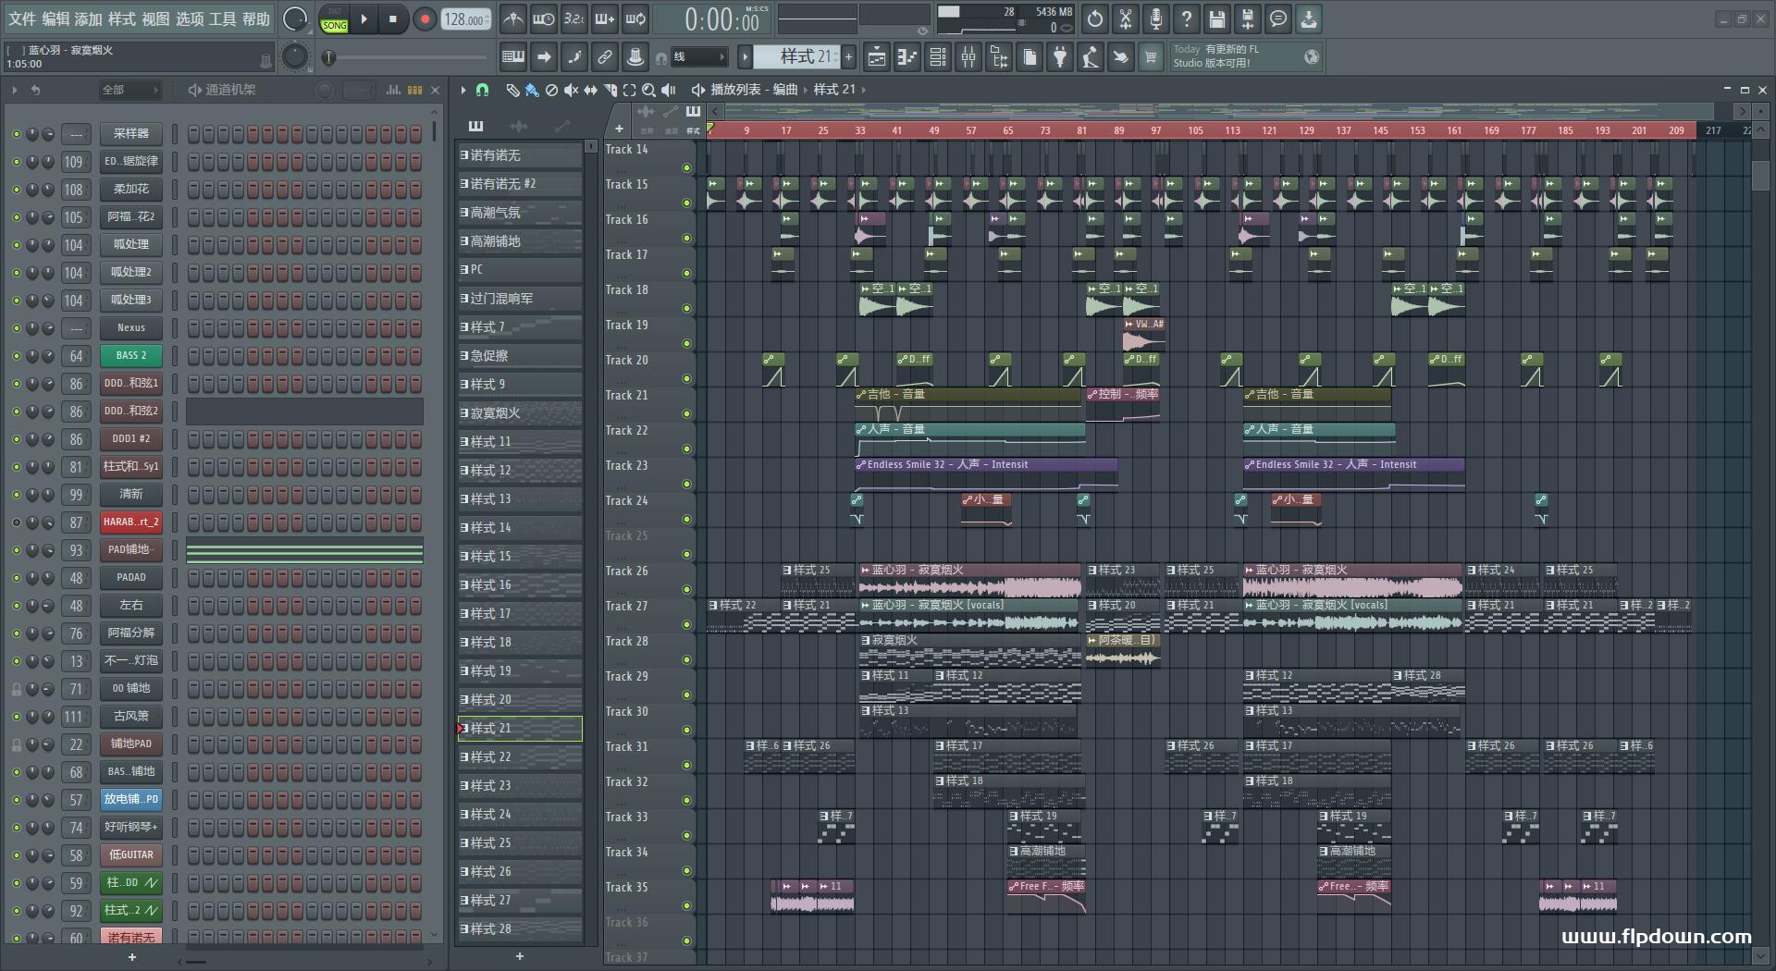Start one-click audio recording microphone icon
The width and height of the screenshot is (1776, 971).
pyautogui.click(x=1155, y=18)
